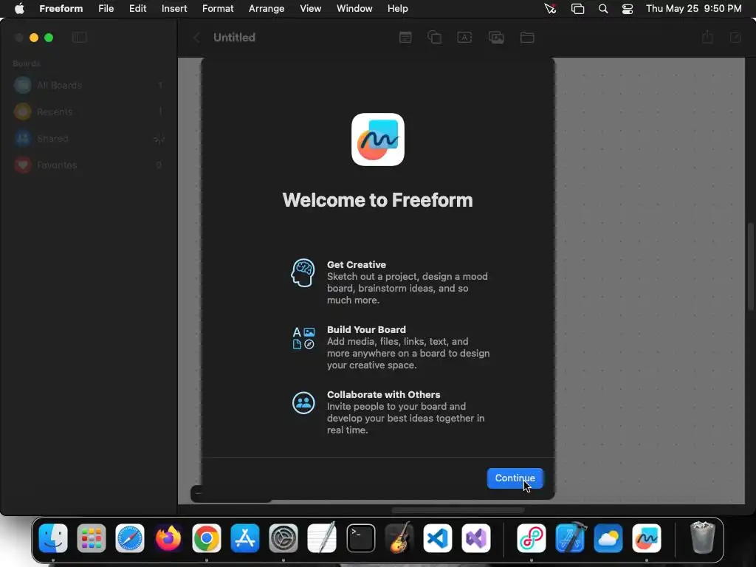Viewport: 756px width, 567px height.
Task: Click the Get Creative heading
Action: 357,265
